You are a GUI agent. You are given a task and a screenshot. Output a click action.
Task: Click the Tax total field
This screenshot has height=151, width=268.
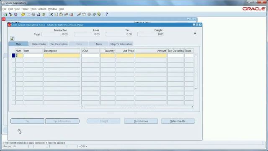pyautogui.click(x=119, y=34)
